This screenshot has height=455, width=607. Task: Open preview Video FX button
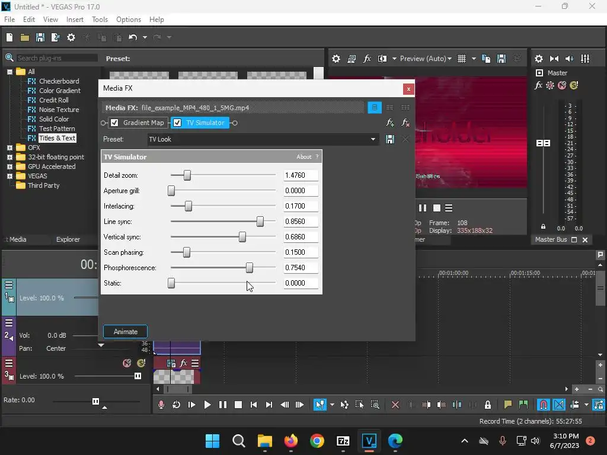(367, 59)
